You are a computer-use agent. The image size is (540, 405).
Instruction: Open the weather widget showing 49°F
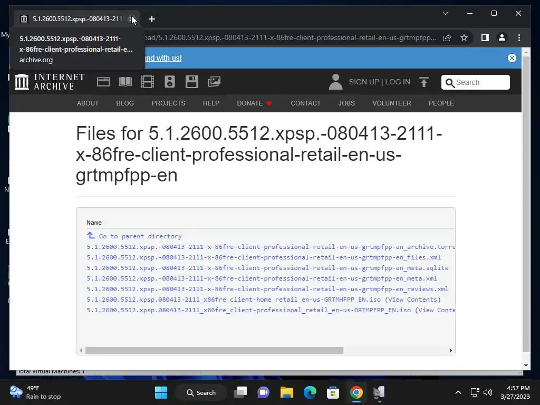point(35,392)
